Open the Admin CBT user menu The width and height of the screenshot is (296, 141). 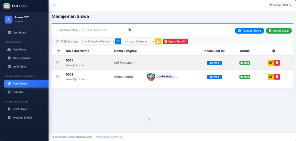[280, 5]
